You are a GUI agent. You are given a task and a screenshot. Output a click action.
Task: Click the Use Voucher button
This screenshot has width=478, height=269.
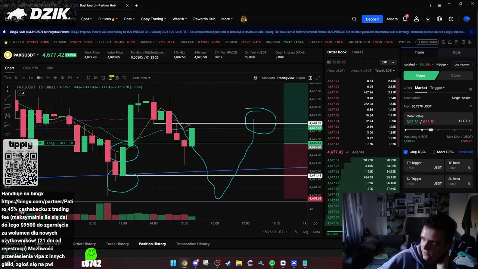pyautogui.click(x=462, y=65)
